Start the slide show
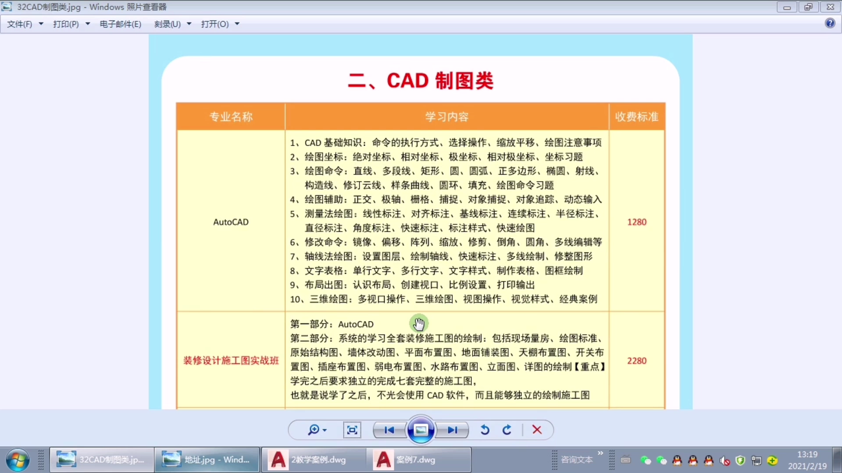 (x=421, y=430)
